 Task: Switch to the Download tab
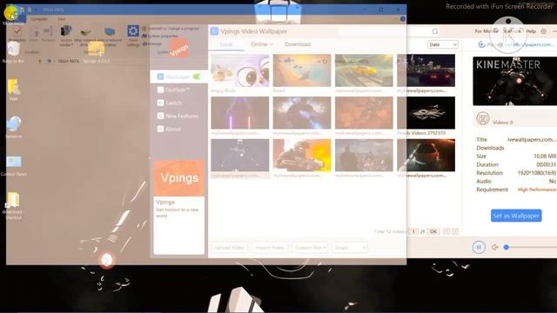pos(298,44)
